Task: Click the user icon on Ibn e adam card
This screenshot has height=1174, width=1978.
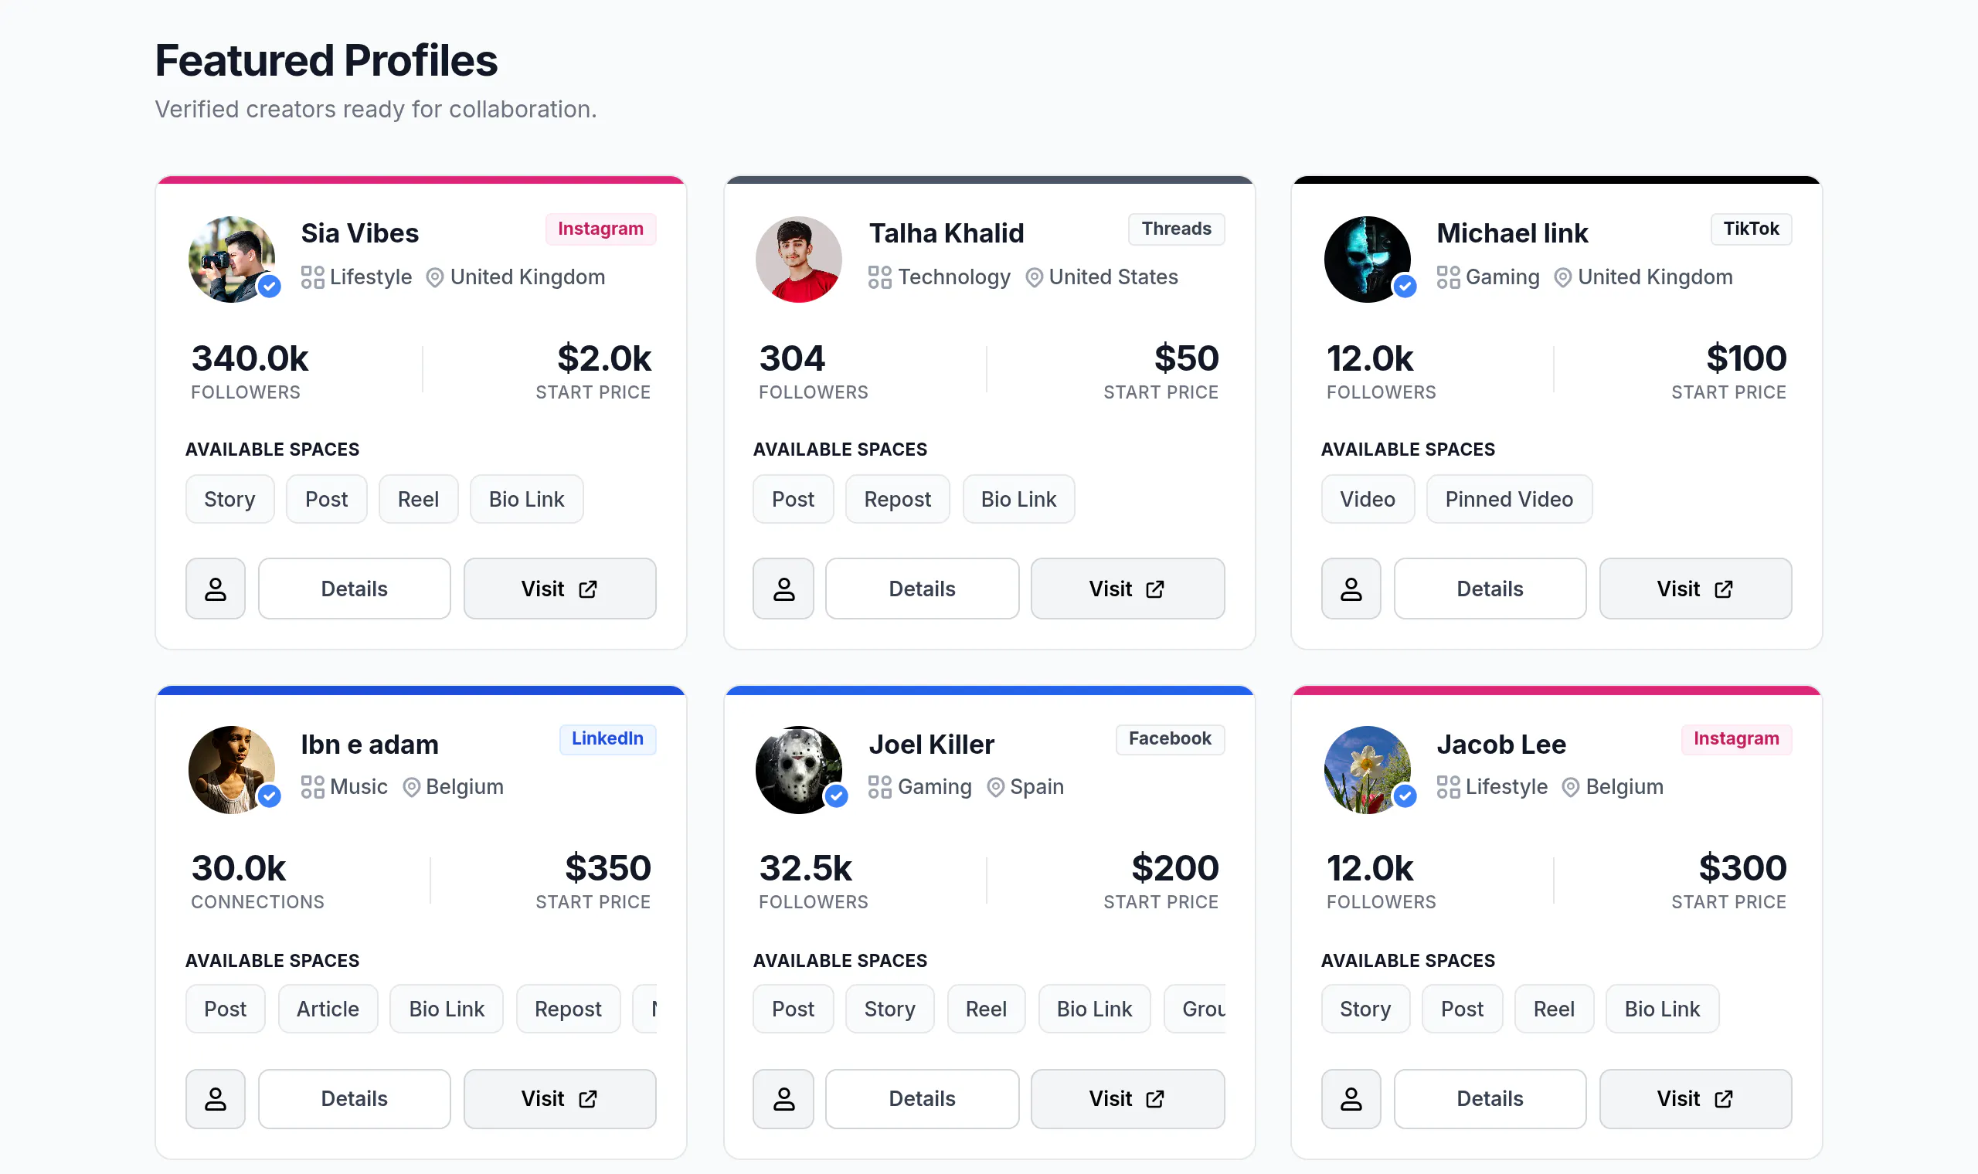Action: click(216, 1099)
